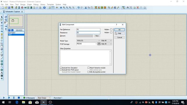Open the PCB package browse icon

(99, 44)
